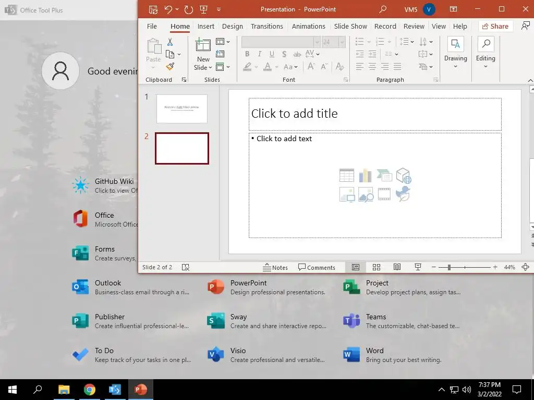
Task: Open Sway entry in Office Tool Plus
Action: [267, 321]
